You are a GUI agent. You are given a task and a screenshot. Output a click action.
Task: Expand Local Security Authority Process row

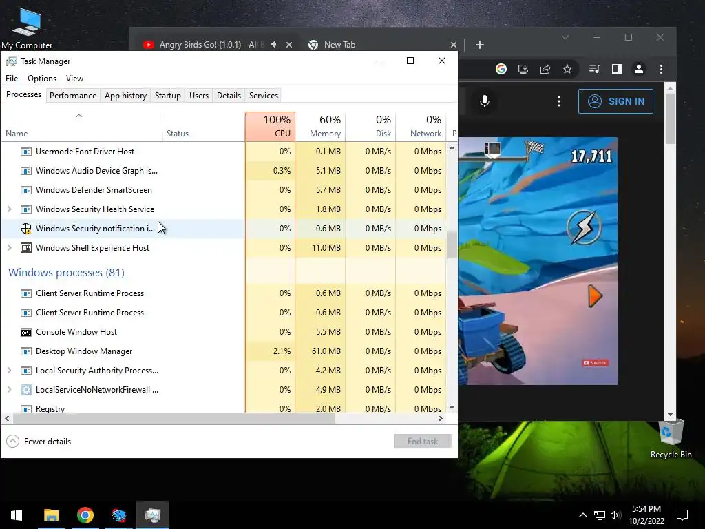[10, 371]
